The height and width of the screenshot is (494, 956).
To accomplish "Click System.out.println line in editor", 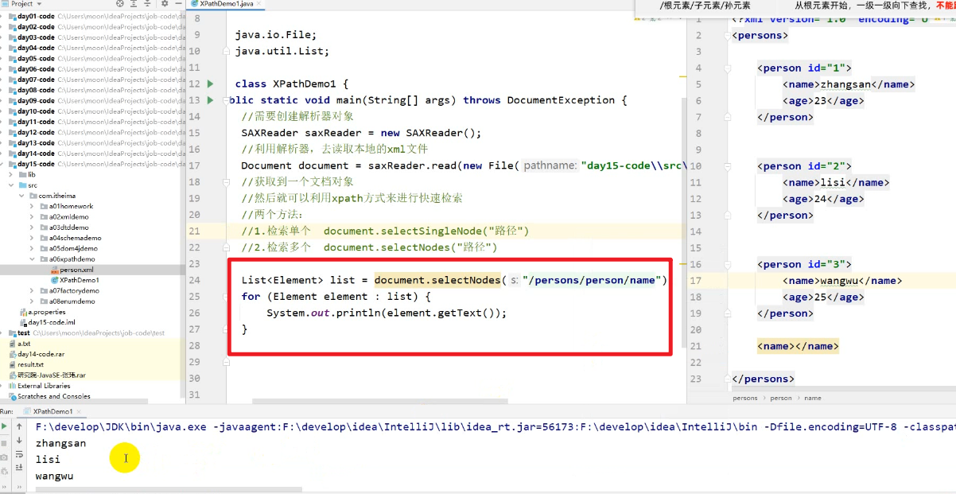I will pos(387,313).
